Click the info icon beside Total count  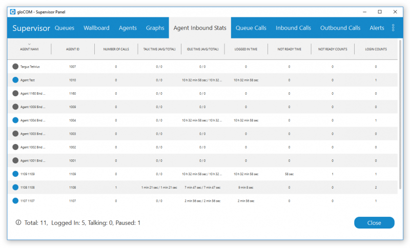coord(18,222)
